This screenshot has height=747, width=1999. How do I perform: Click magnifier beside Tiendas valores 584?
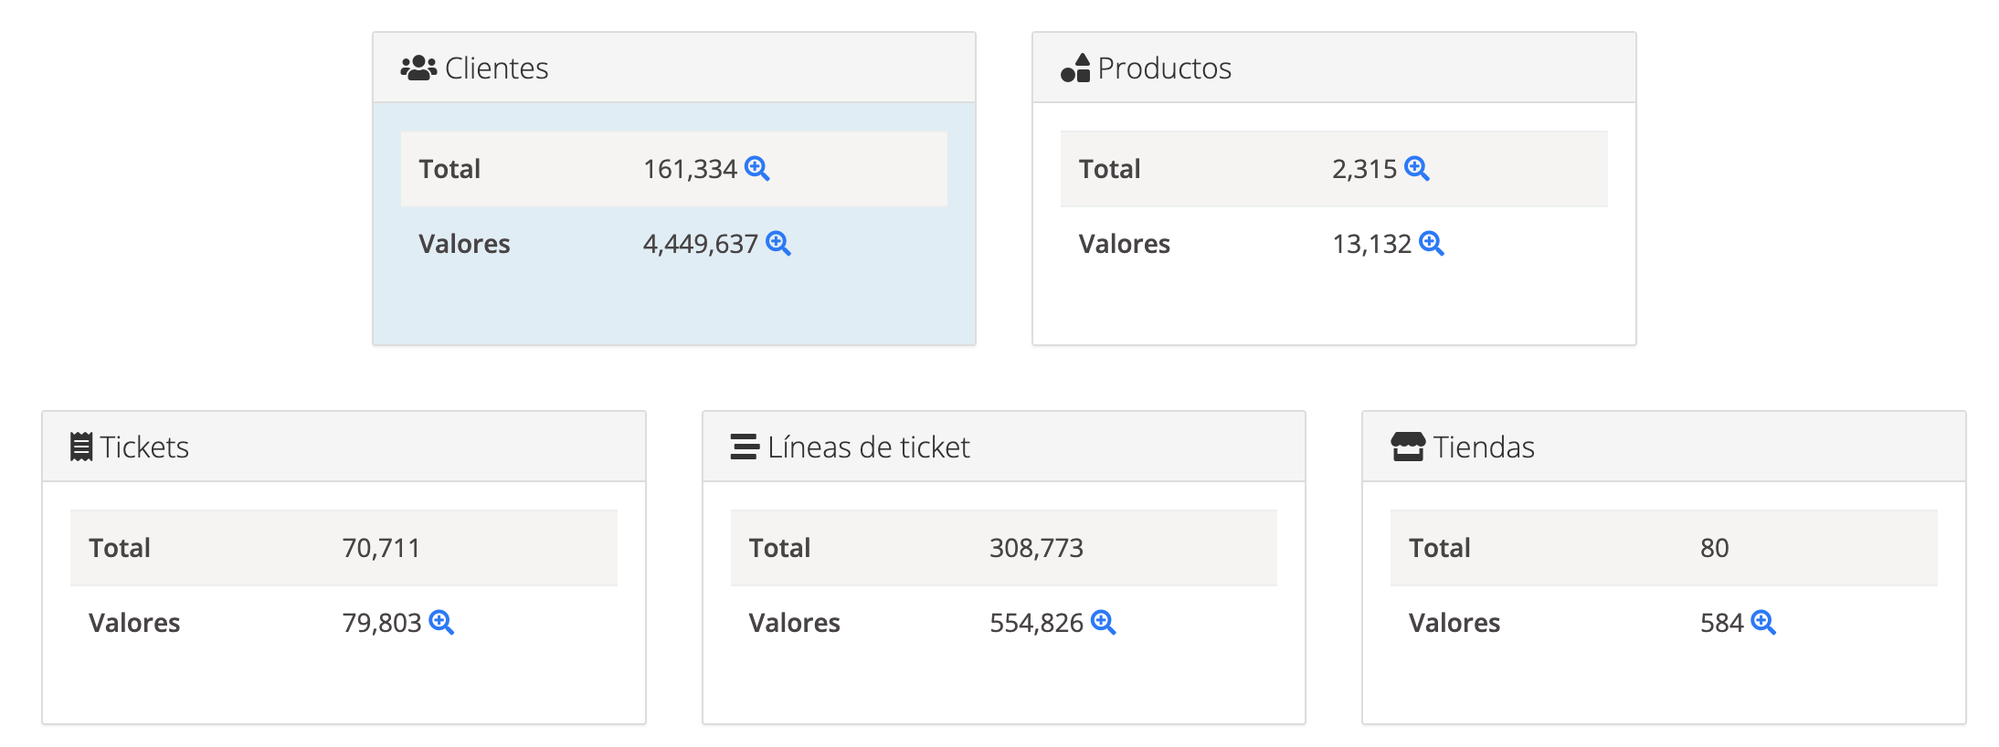[1762, 622]
